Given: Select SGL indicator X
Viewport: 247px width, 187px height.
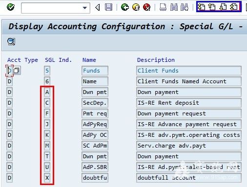Looking at the screenshot, I should coord(47,178).
